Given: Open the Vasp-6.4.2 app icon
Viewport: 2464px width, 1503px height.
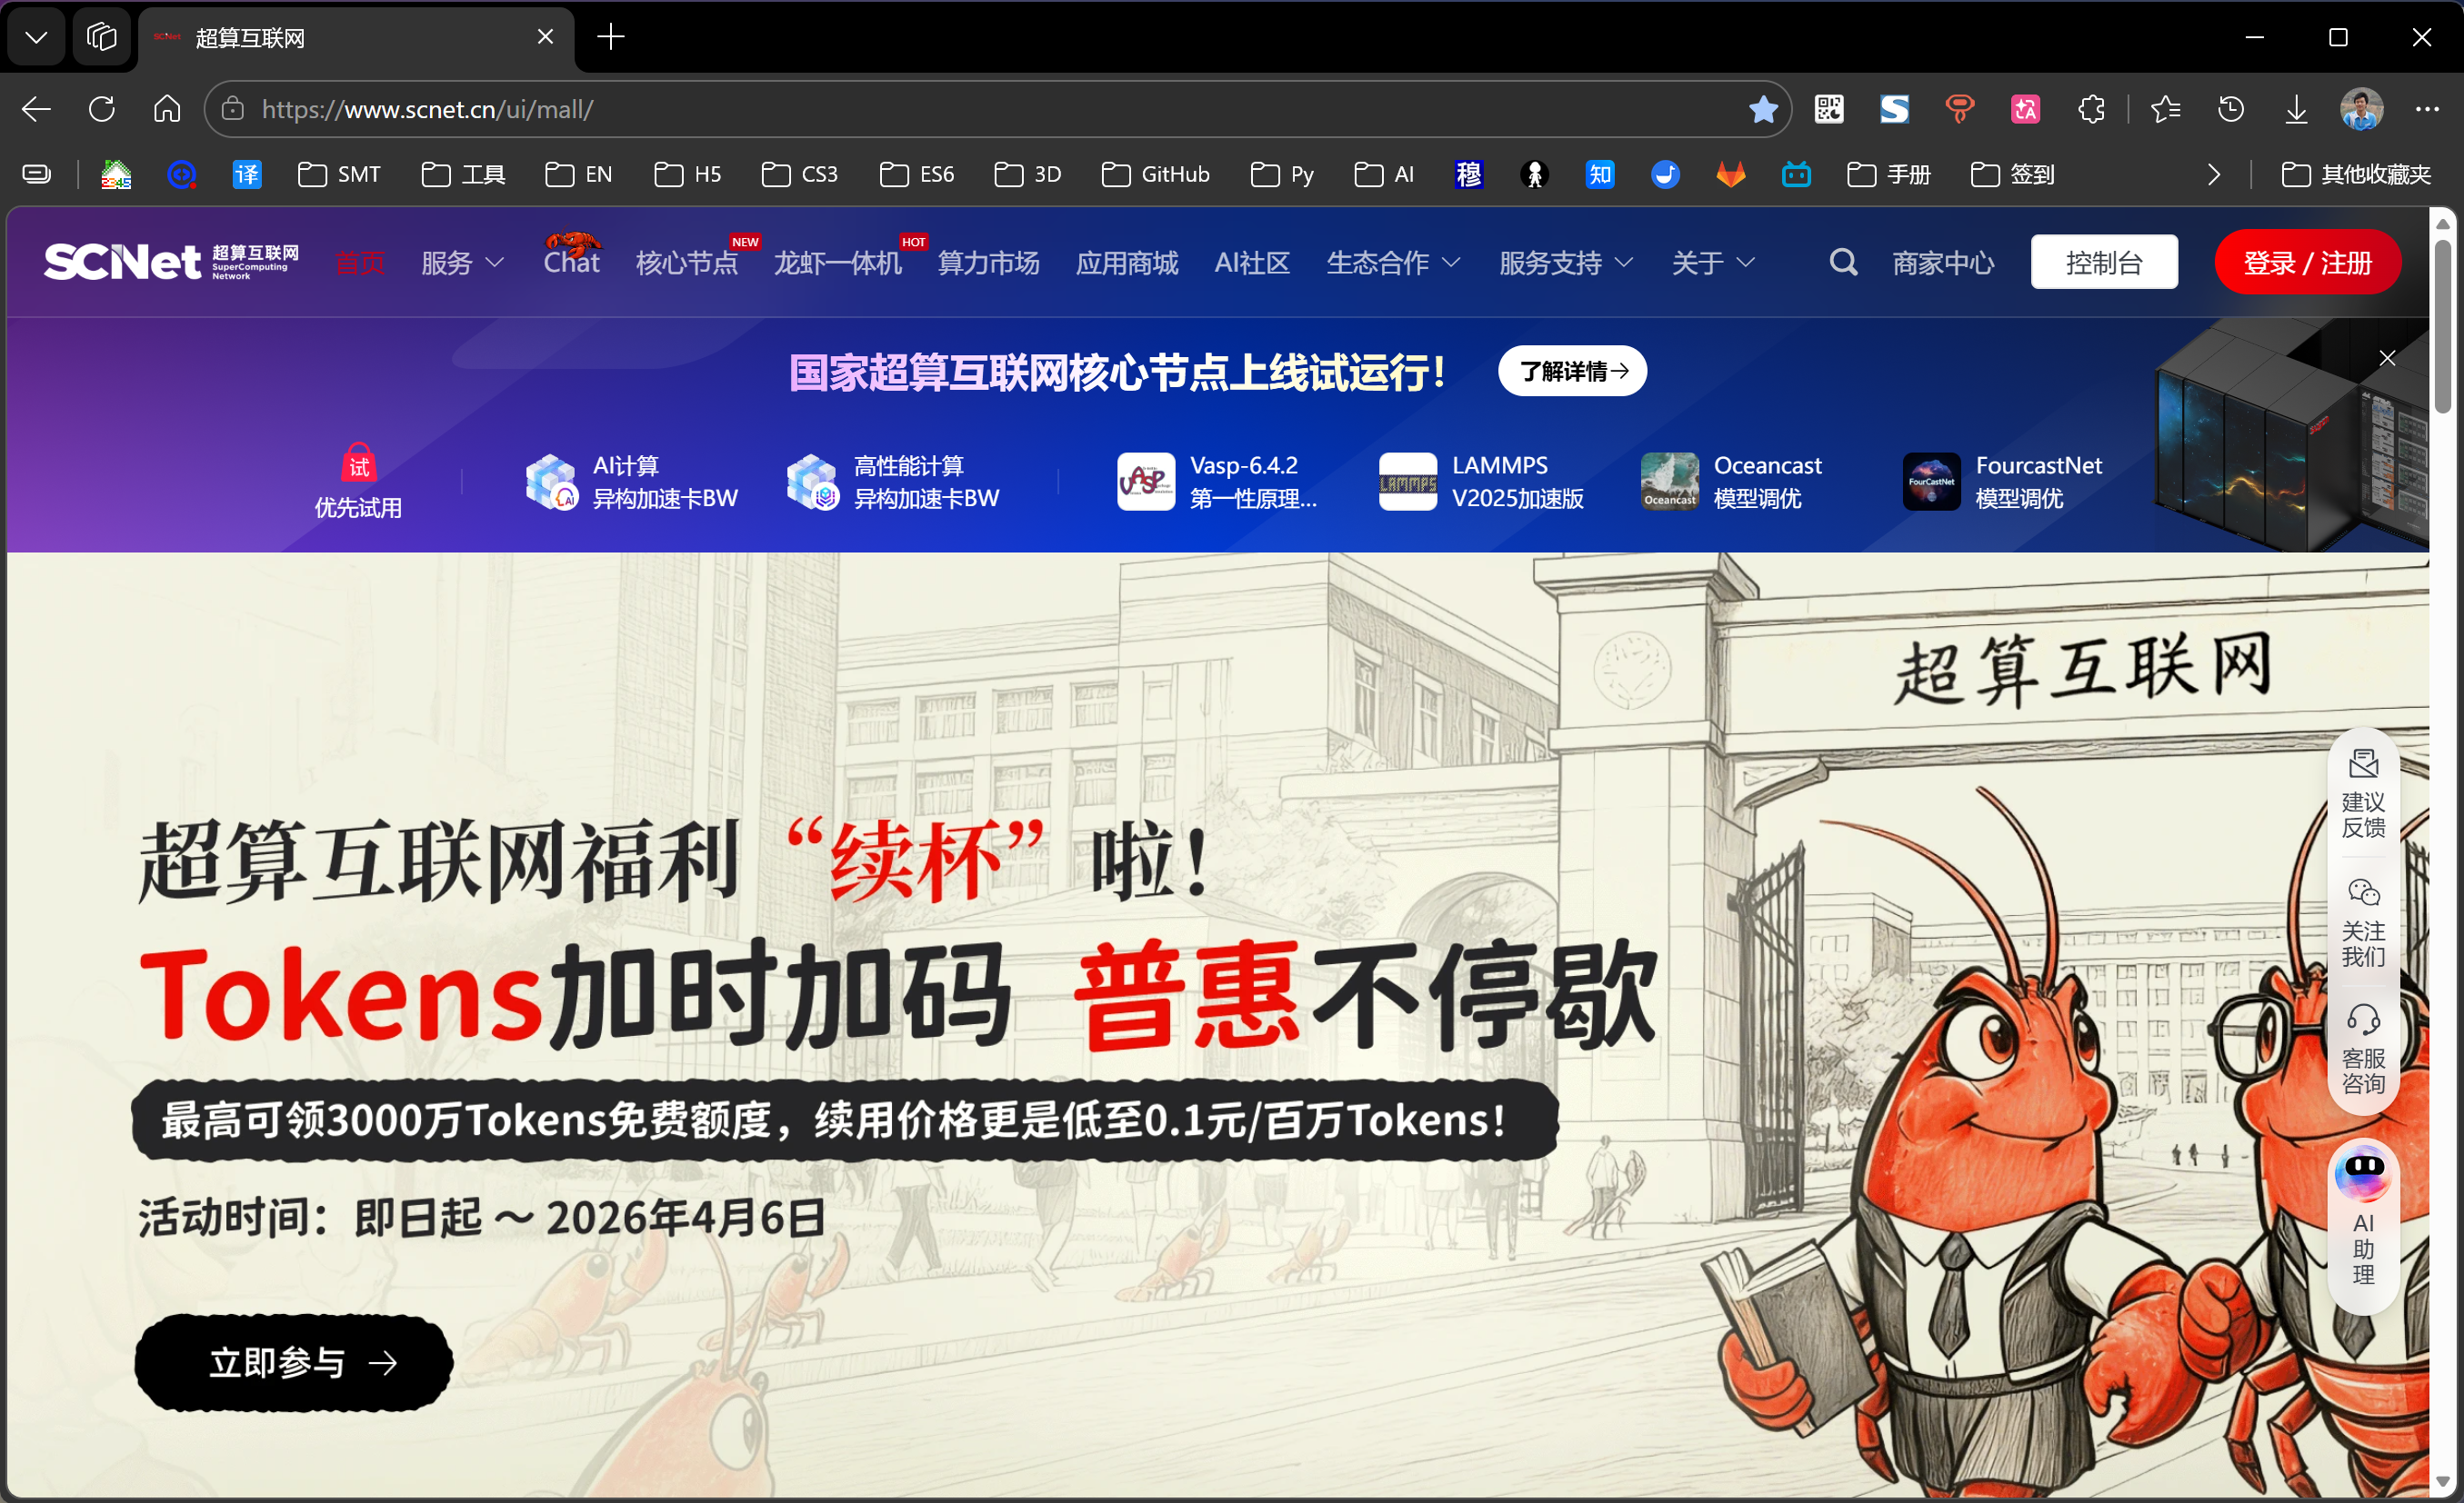Looking at the screenshot, I should (x=1146, y=482).
